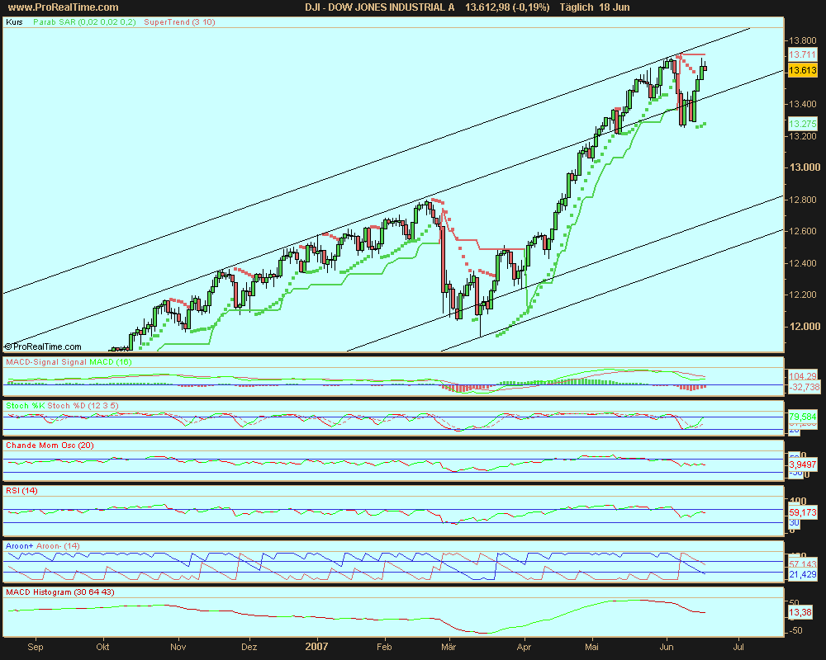Click the green 13.275 Parabolic SAR price tag

click(x=802, y=124)
